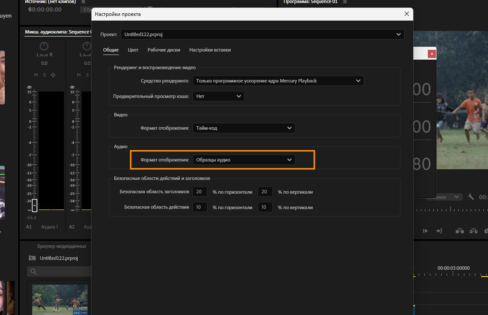Click the title safe area horizontal percent field
This screenshot has height=315, width=488.
pos(200,192)
